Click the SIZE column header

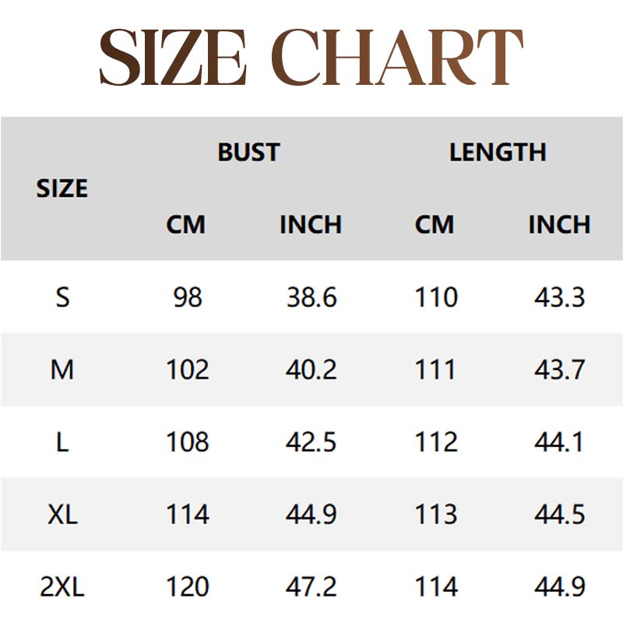(x=62, y=188)
